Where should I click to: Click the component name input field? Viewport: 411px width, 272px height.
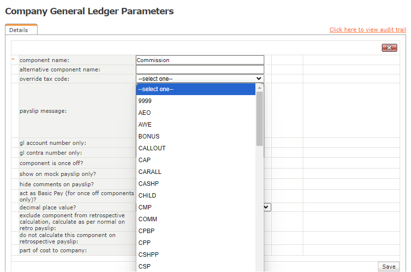[200, 60]
